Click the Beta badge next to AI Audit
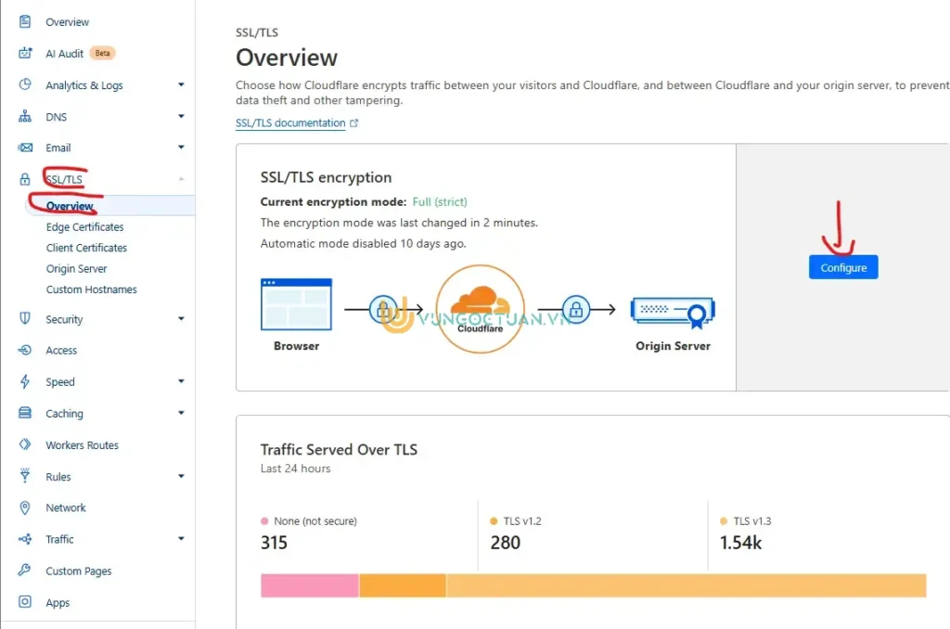Viewport: 950px width, 629px height. [102, 53]
